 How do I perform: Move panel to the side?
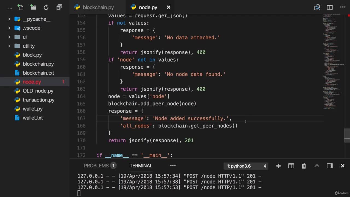tap(330, 166)
